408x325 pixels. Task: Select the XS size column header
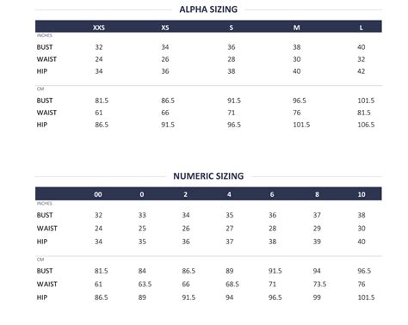pyautogui.click(x=165, y=28)
